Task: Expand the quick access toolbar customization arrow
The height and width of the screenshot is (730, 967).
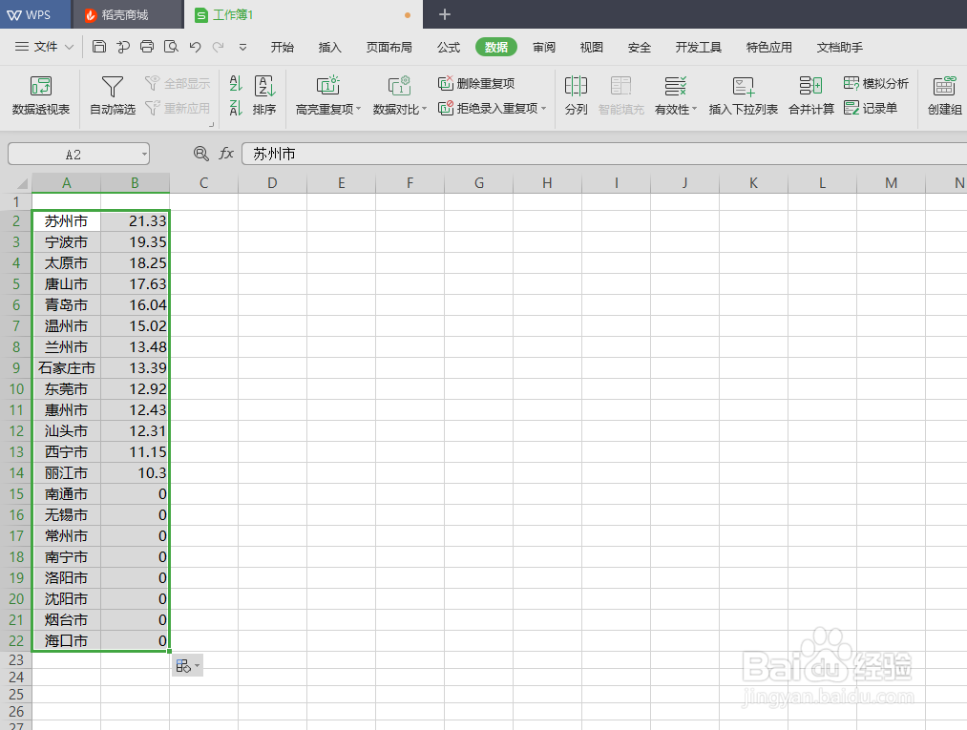Action: coord(243,47)
